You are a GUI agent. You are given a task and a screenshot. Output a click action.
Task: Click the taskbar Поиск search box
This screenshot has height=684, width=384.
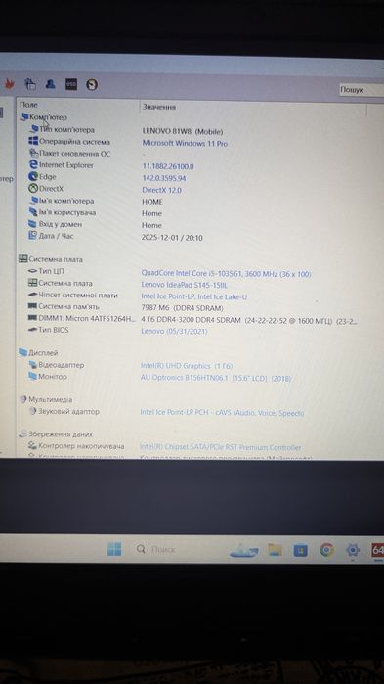[156, 550]
